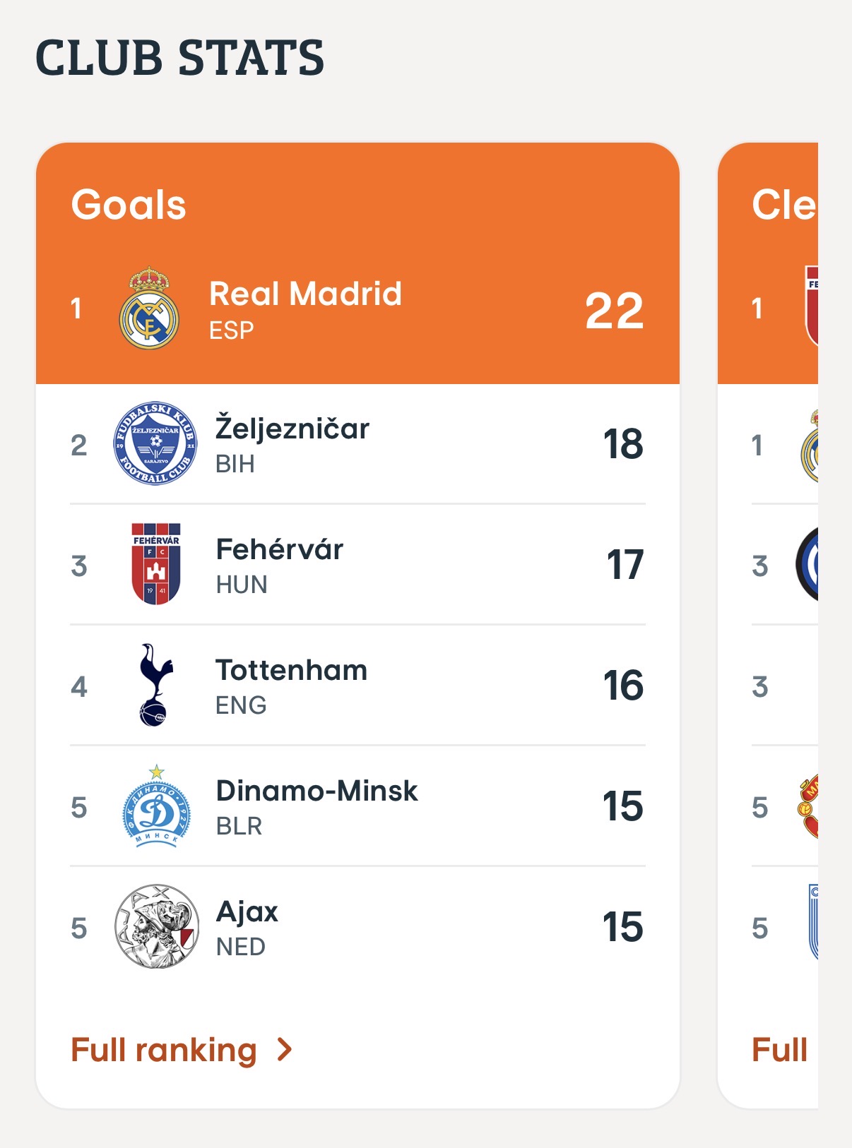This screenshot has width=852, height=1148.
Task: Switch to the partially visible second stats card
Action: coord(768,626)
